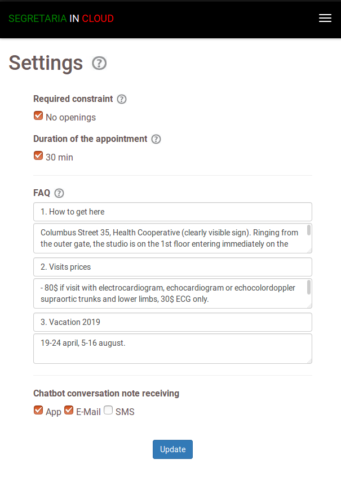This screenshot has width=341, height=477.
Task: Open the FAQ help icon
Action: tap(59, 193)
